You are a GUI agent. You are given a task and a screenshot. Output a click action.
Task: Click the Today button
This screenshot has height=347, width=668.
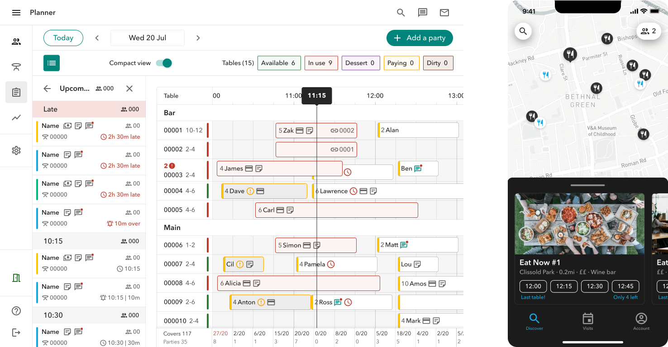click(x=63, y=38)
